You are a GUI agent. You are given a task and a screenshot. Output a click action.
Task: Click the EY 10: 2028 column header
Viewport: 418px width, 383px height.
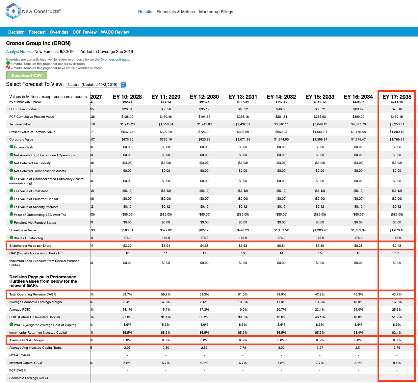coord(127,97)
